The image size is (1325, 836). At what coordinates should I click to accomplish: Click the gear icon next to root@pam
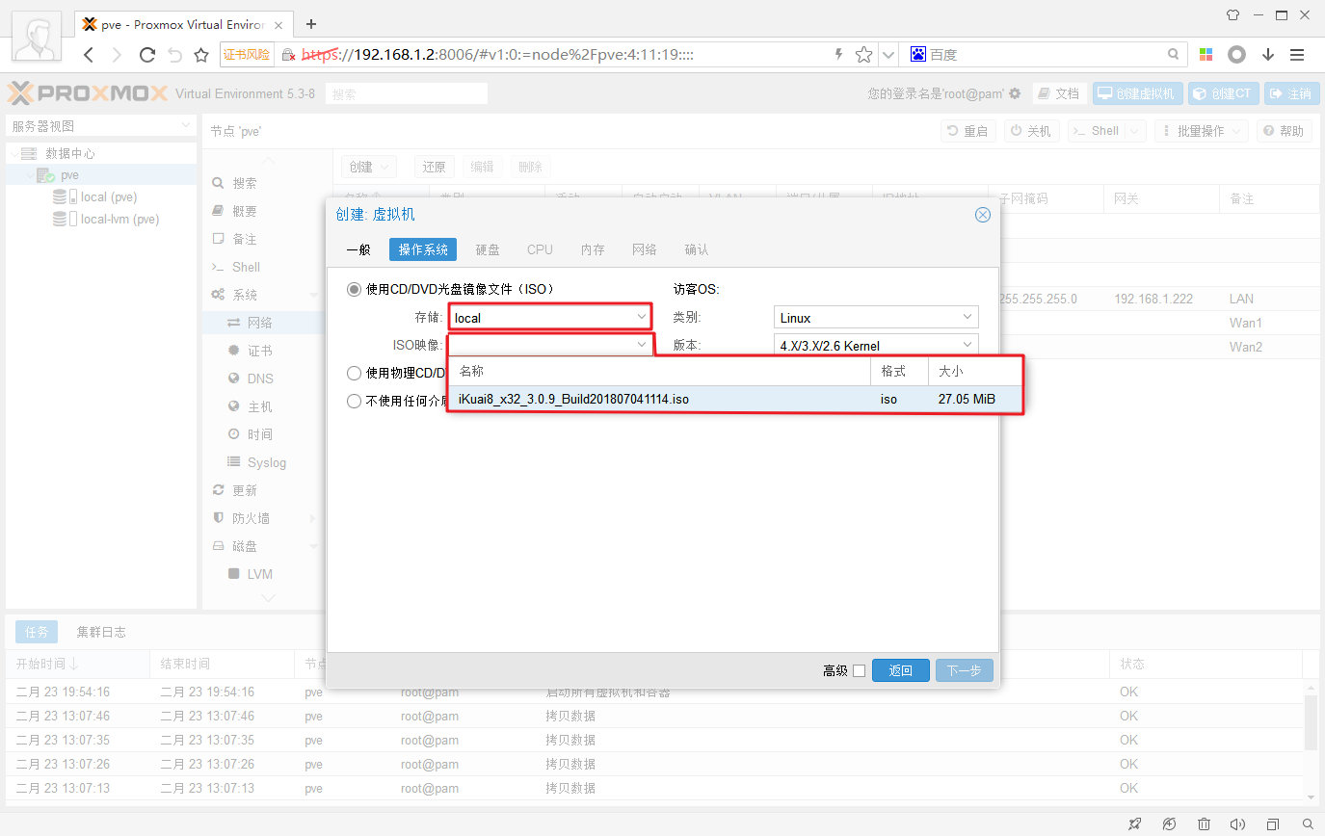click(1015, 93)
